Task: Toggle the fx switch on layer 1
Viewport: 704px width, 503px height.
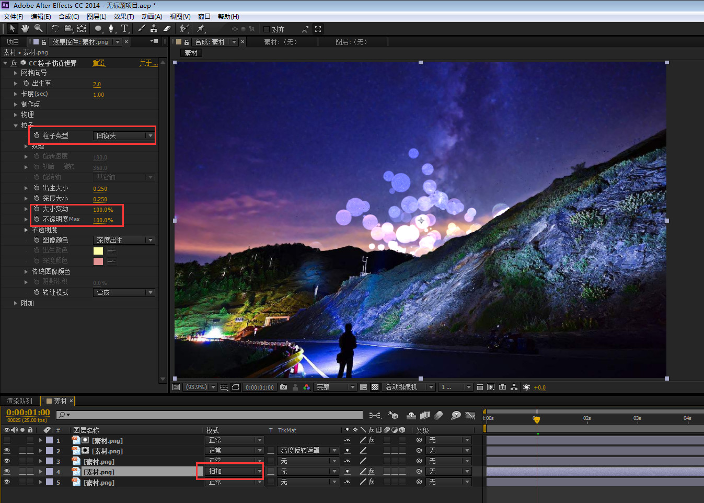Action: tap(372, 440)
